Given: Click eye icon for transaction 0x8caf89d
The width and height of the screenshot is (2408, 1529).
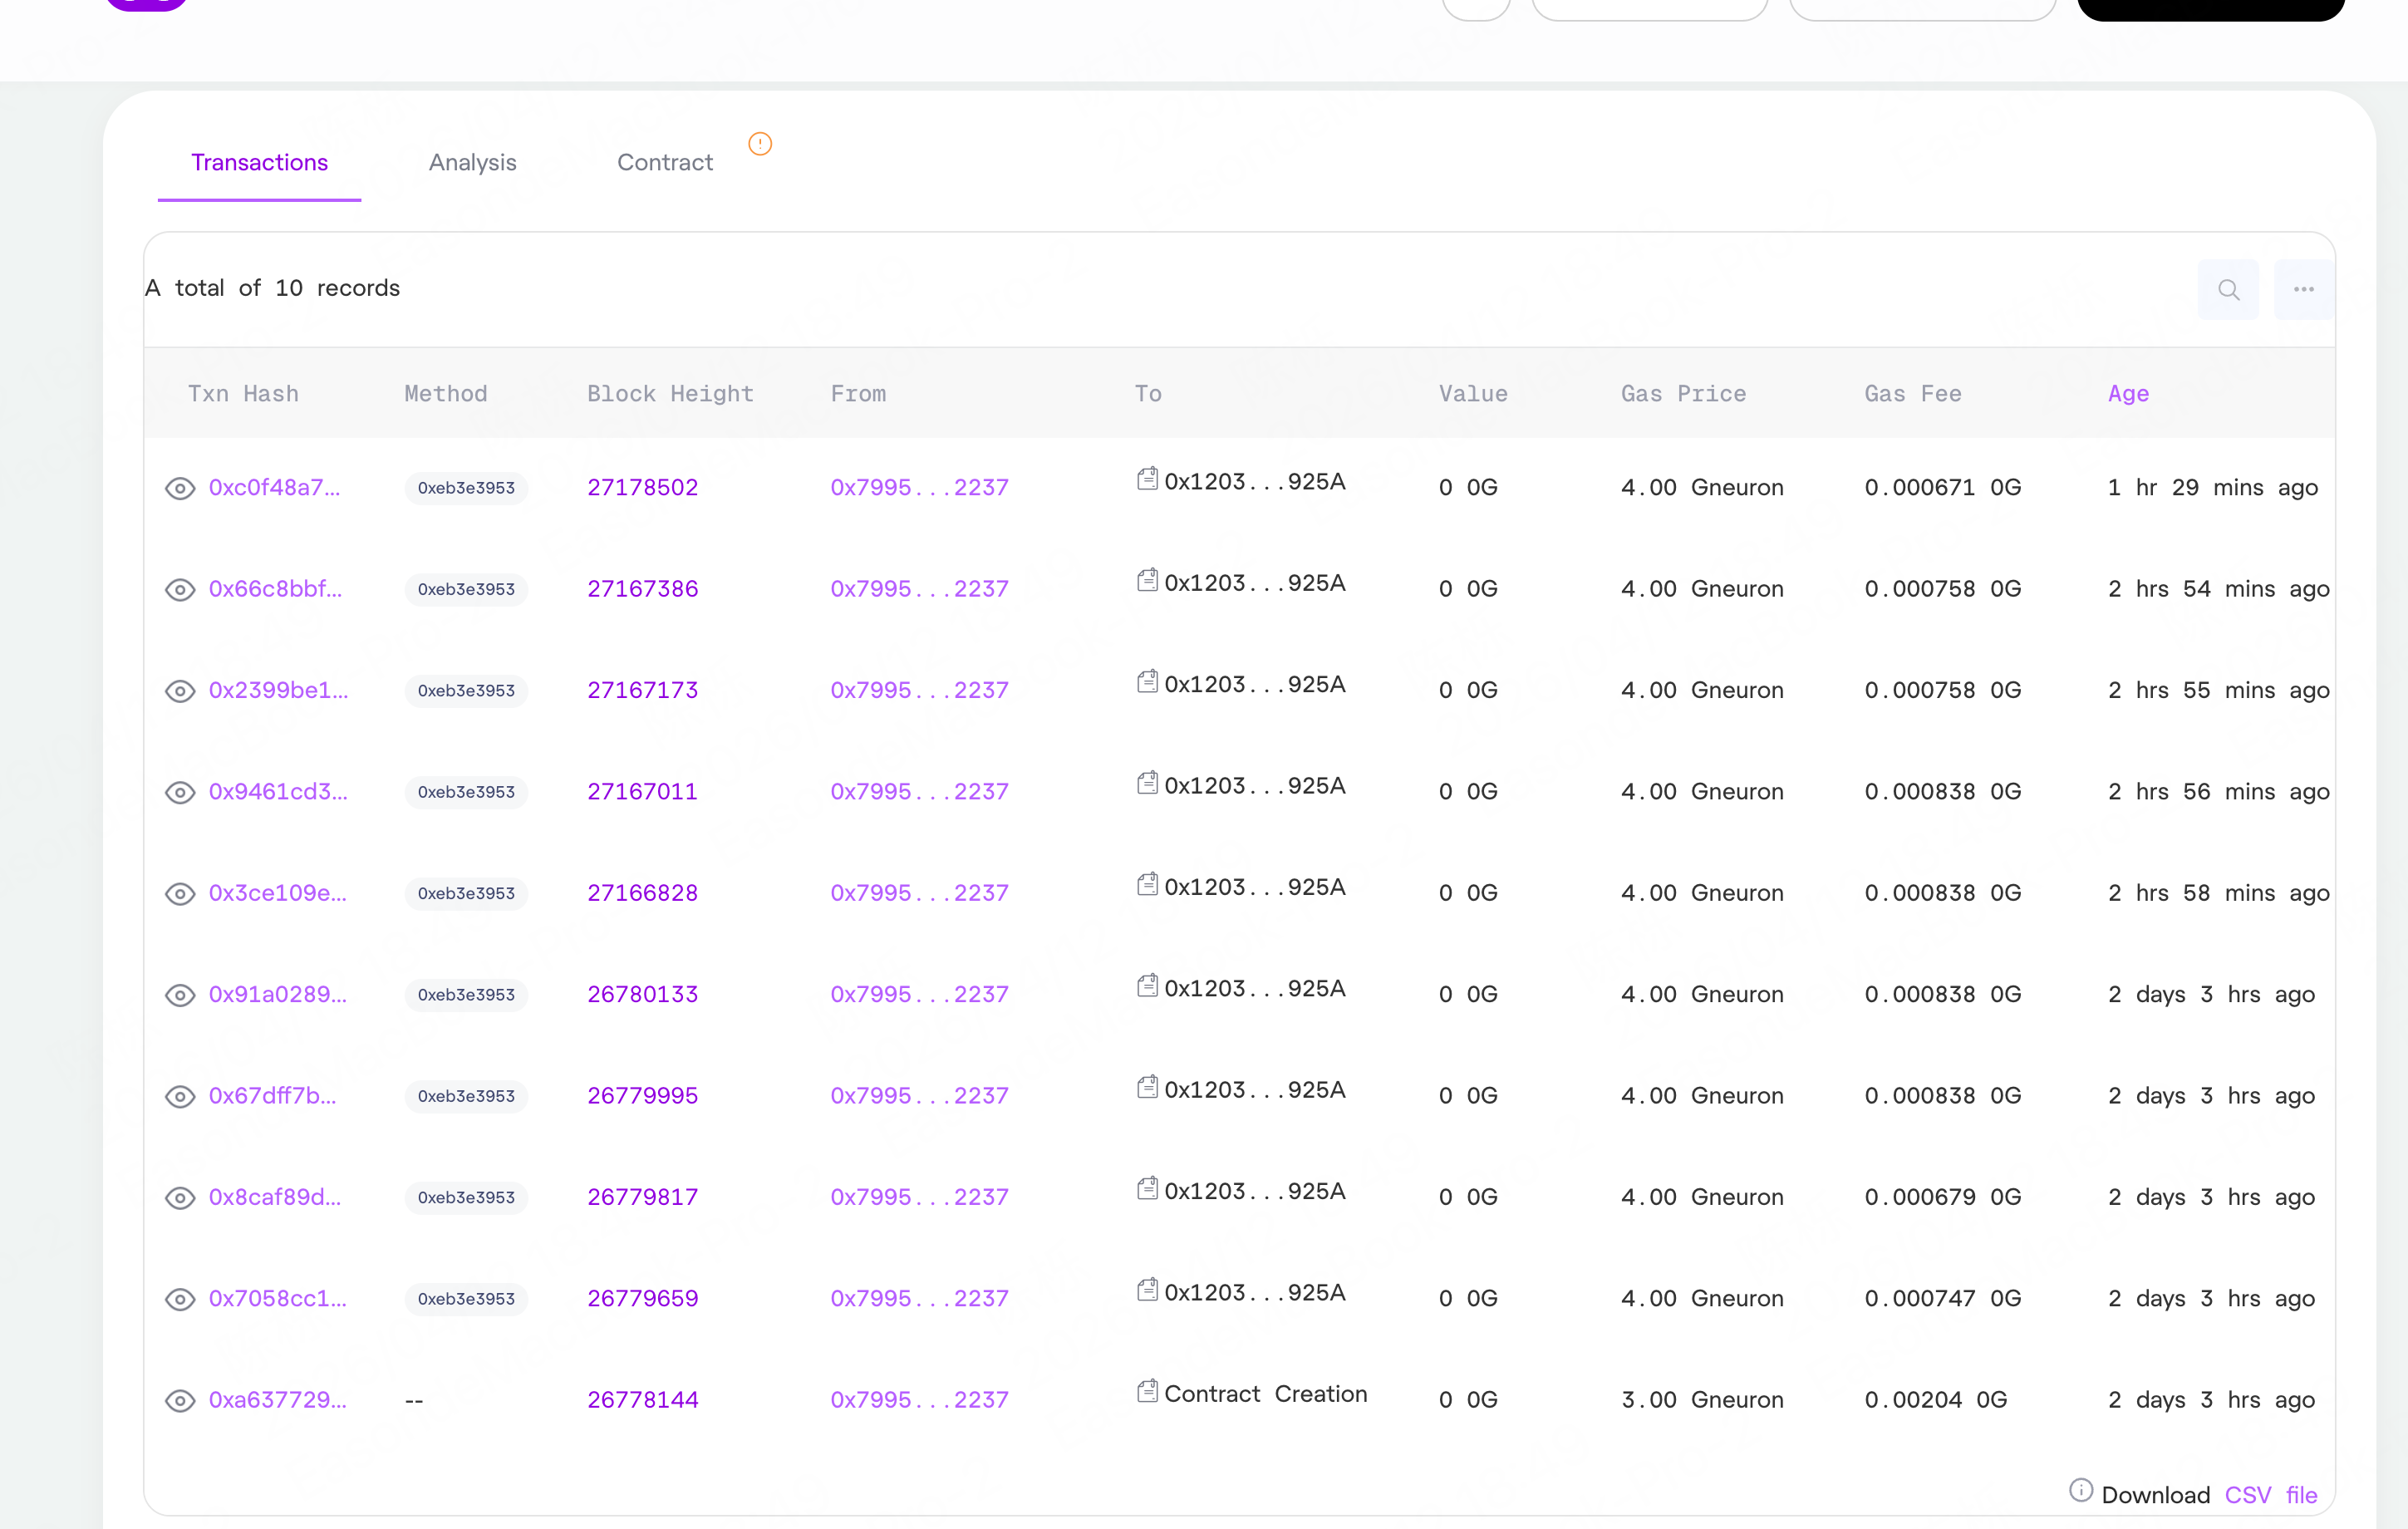Looking at the screenshot, I should click(x=180, y=1198).
